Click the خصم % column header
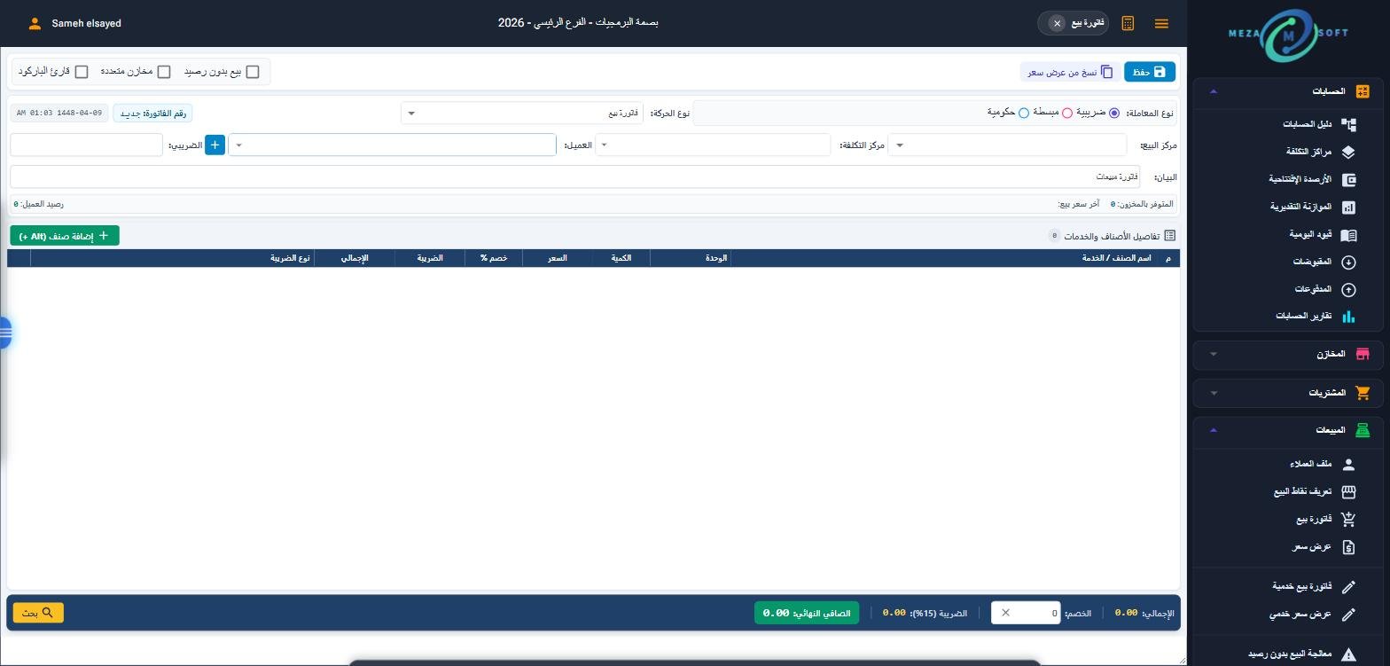Viewport: 1390px width, 666px height. pos(494,258)
